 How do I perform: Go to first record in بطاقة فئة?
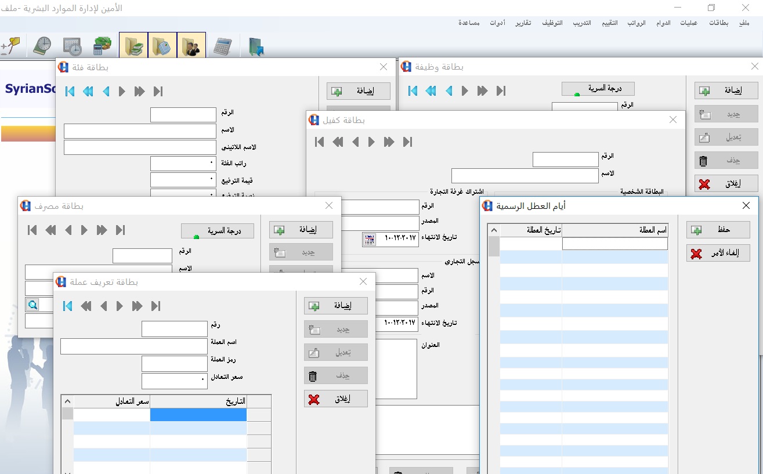tap(70, 91)
